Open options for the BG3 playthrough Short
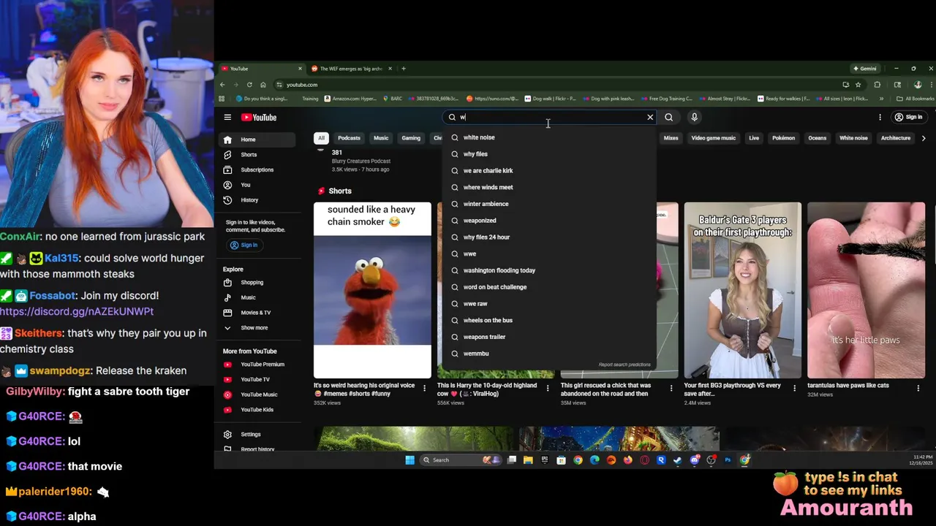The image size is (936, 526). coord(795,389)
